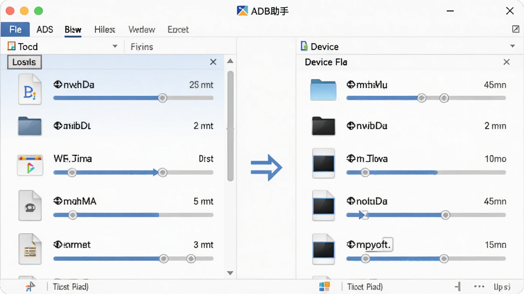
Task: Open the File menu
Action: 15,29
